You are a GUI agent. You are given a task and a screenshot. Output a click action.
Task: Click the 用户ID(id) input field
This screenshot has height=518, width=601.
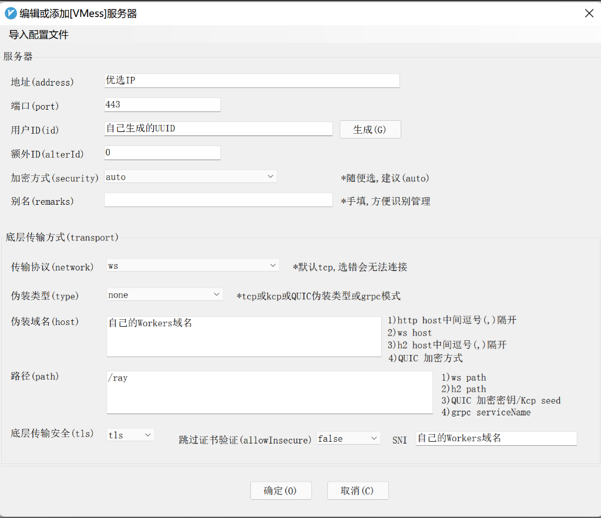pyautogui.click(x=218, y=128)
